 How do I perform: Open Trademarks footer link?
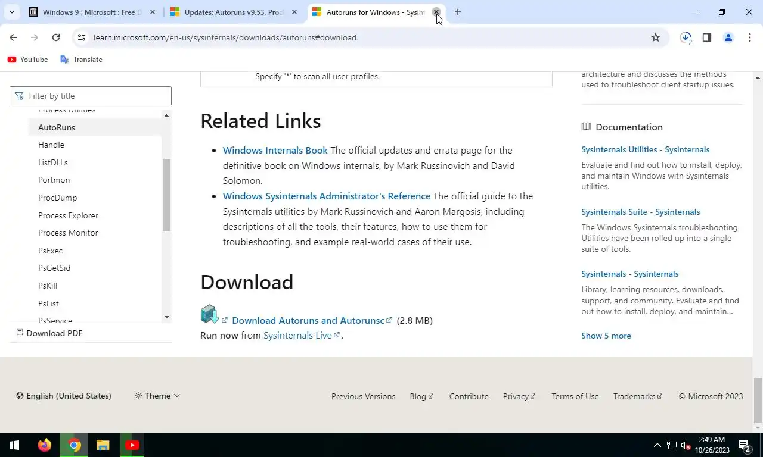click(x=638, y=396)
